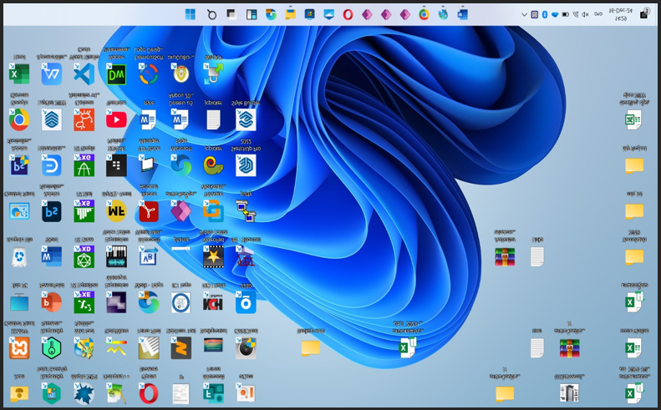Select the Microsoft Teams desktop icon
The image size is (661, 410).
(x=213, y=392)
